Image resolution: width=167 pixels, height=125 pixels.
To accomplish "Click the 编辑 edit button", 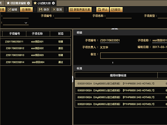I will tap(13, 10).
